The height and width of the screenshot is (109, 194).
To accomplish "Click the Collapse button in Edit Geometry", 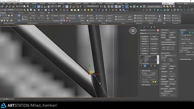I will coord(172,66).
